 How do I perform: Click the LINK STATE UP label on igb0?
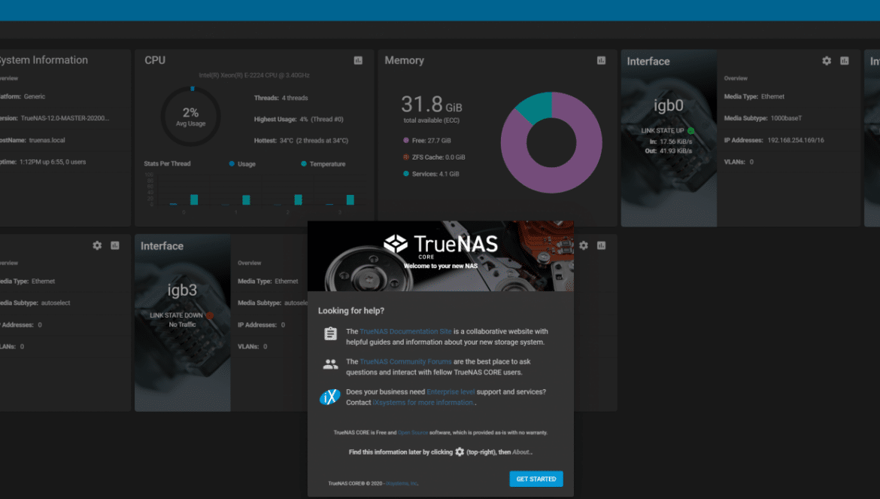(x=662, y=131)
